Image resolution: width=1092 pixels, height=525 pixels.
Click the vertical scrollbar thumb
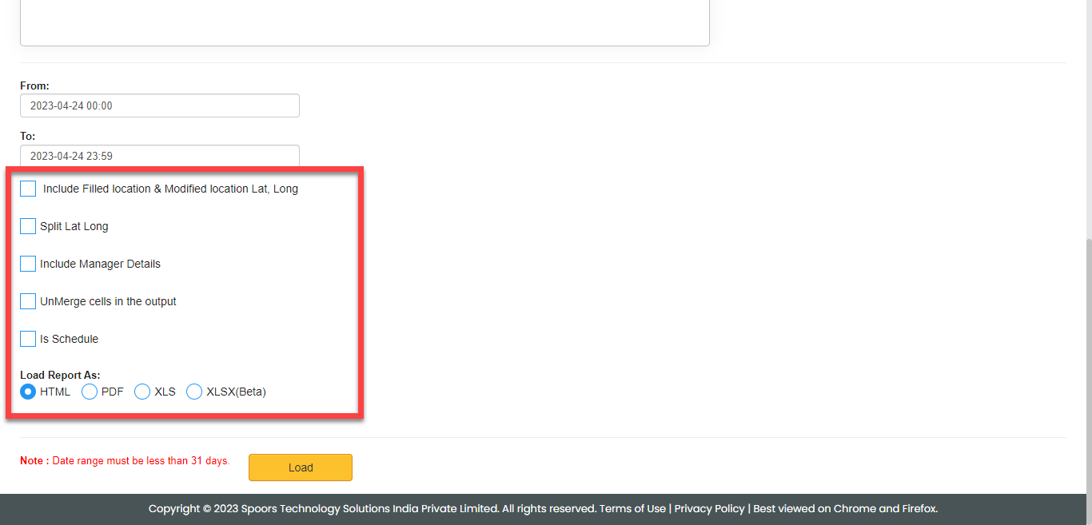1086,360
